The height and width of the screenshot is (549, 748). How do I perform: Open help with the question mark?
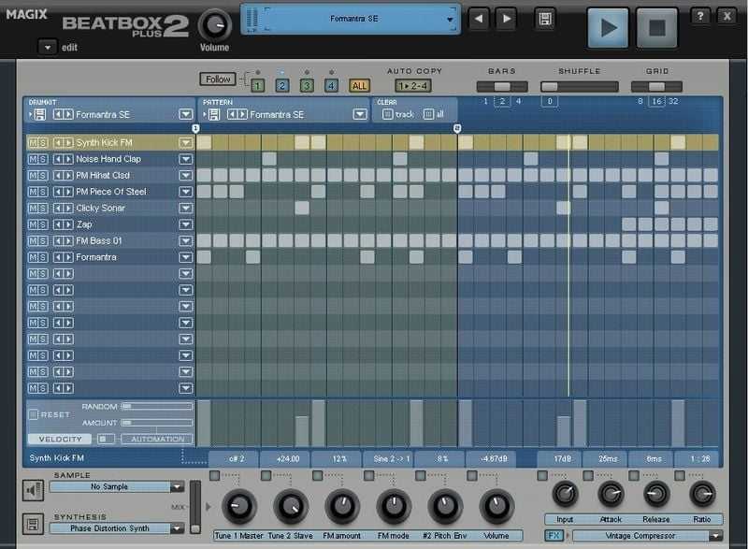click(699, 16)
